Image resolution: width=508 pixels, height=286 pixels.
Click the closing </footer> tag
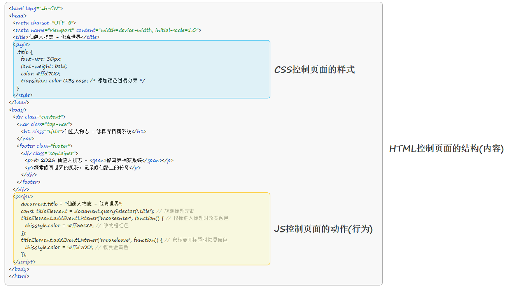29,182
